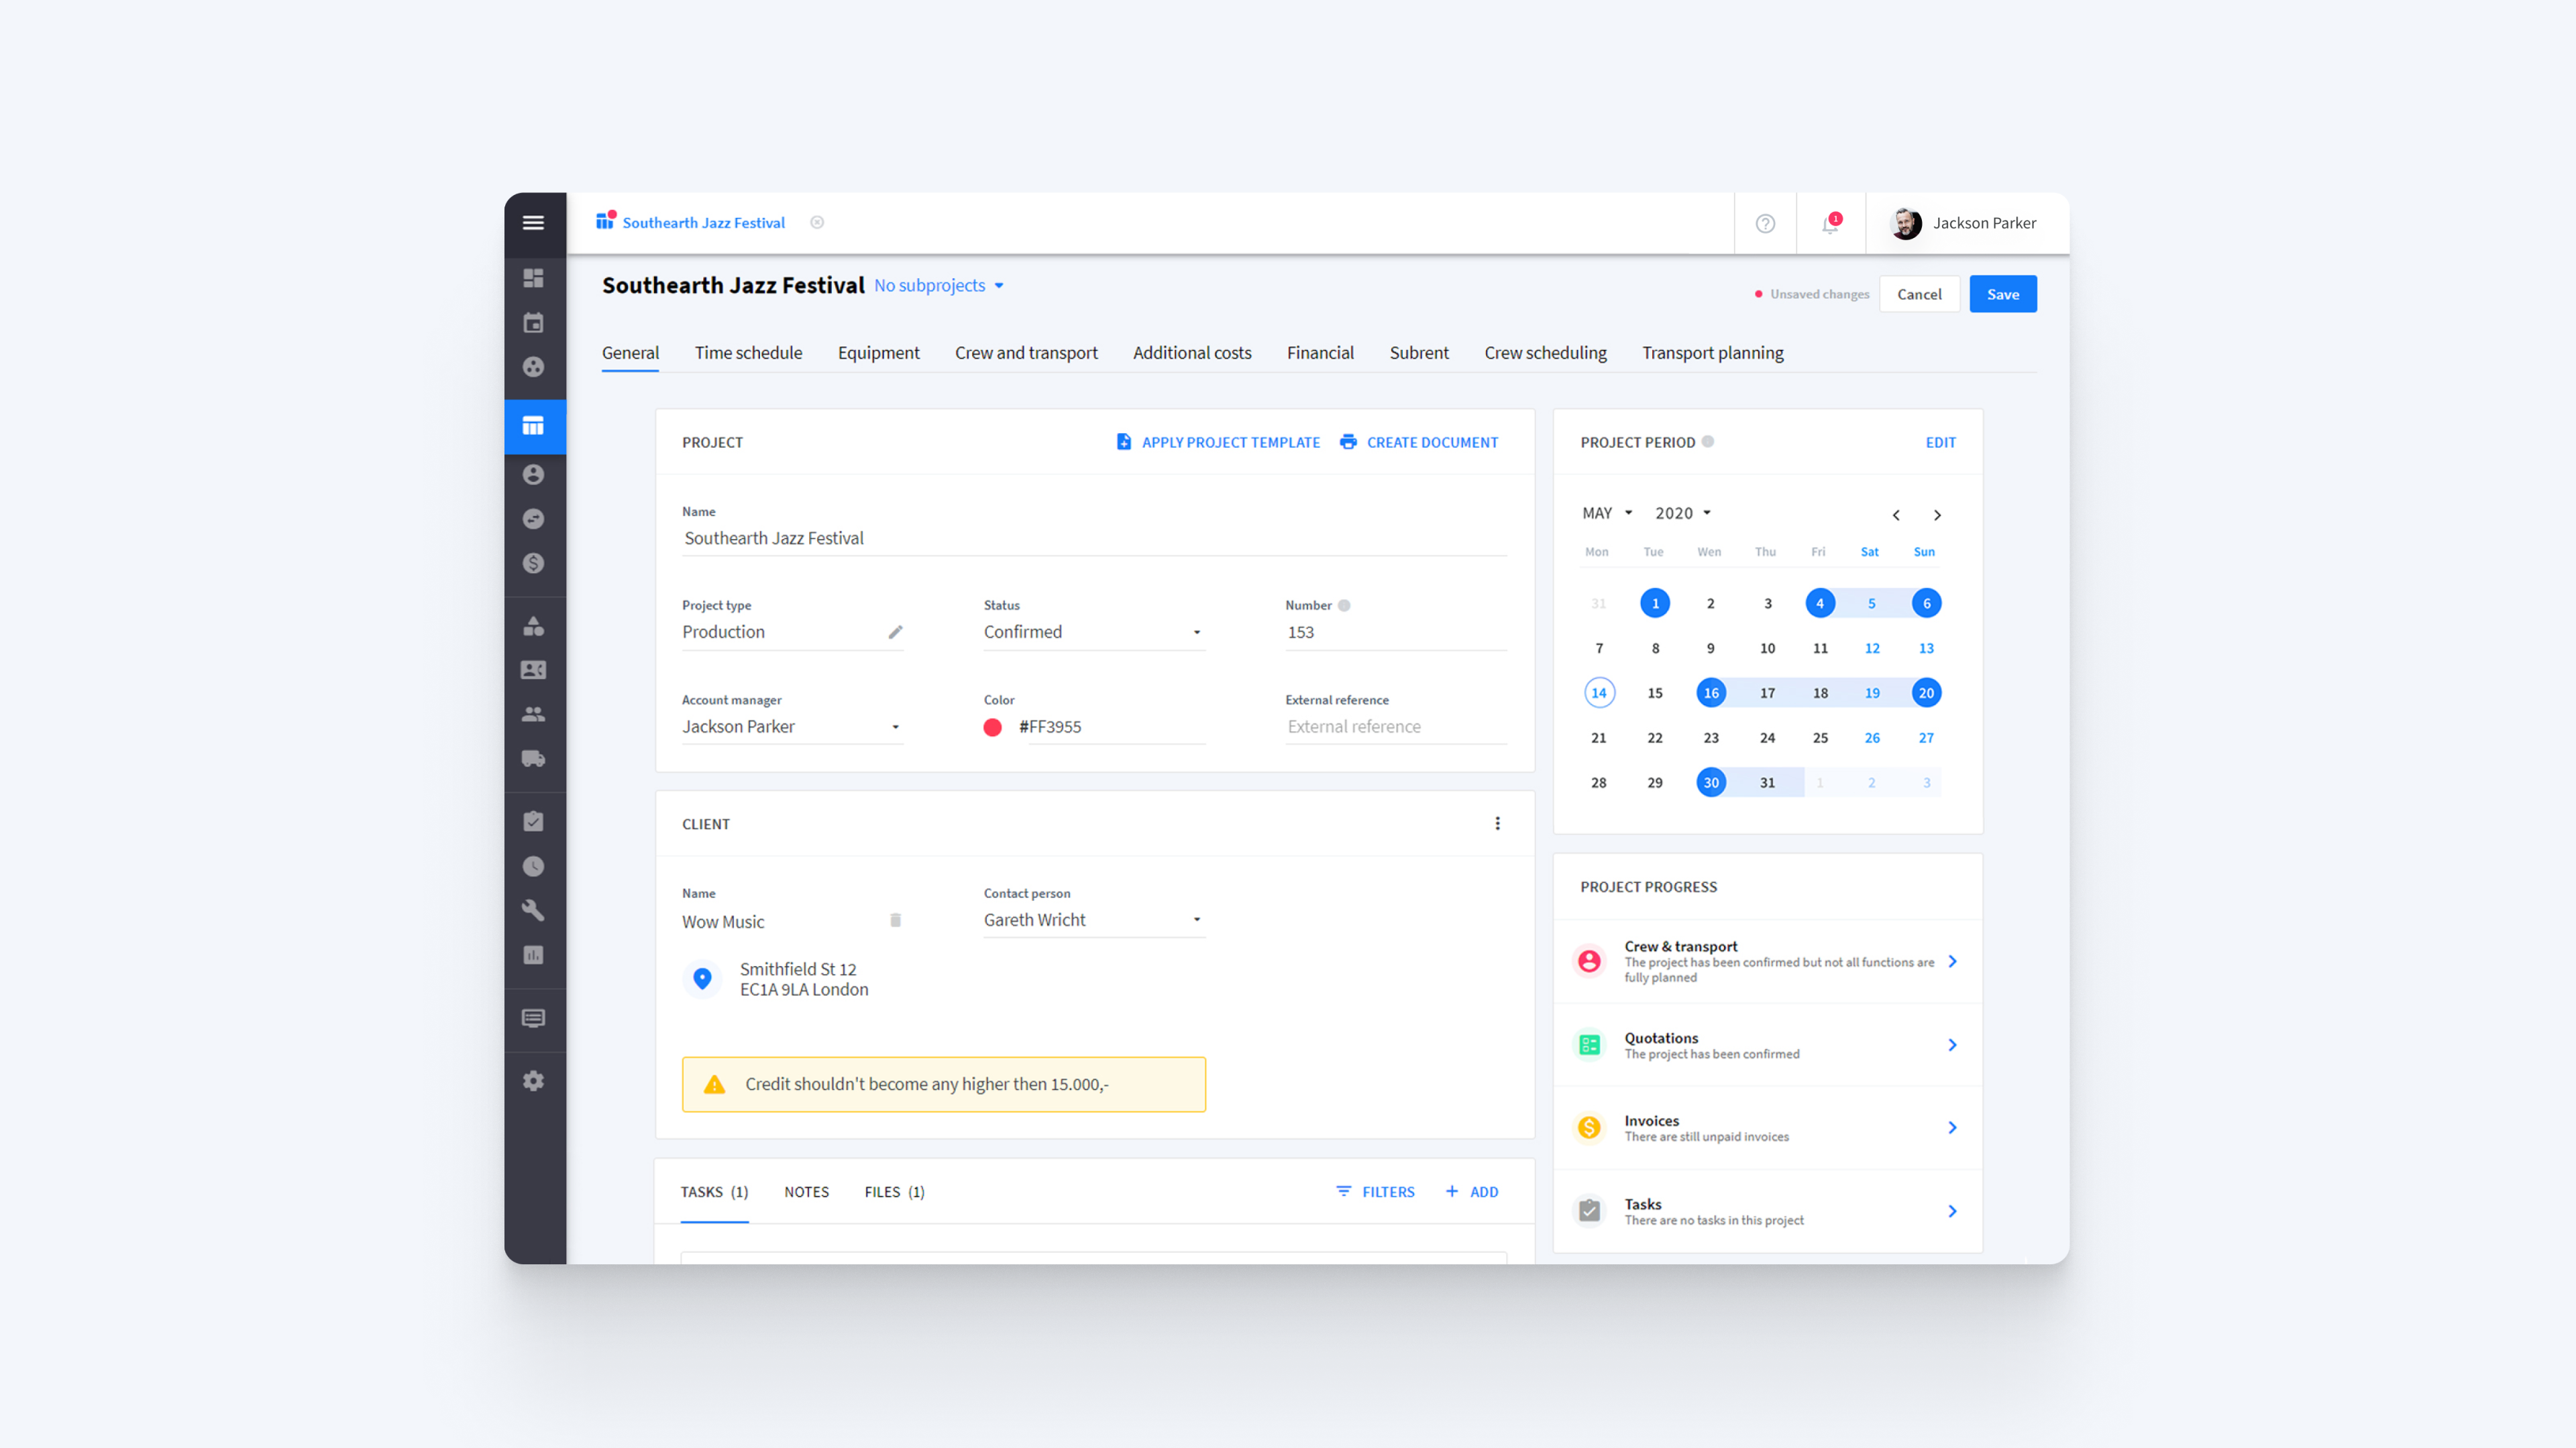The width and height of the screenshot is (2576, 1448).
Task: Click the printer icon next to Create Document
Action: [x=1348, y=442]
